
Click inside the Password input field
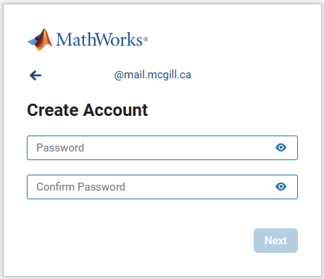pyautogui.click(x=162, y=148)
